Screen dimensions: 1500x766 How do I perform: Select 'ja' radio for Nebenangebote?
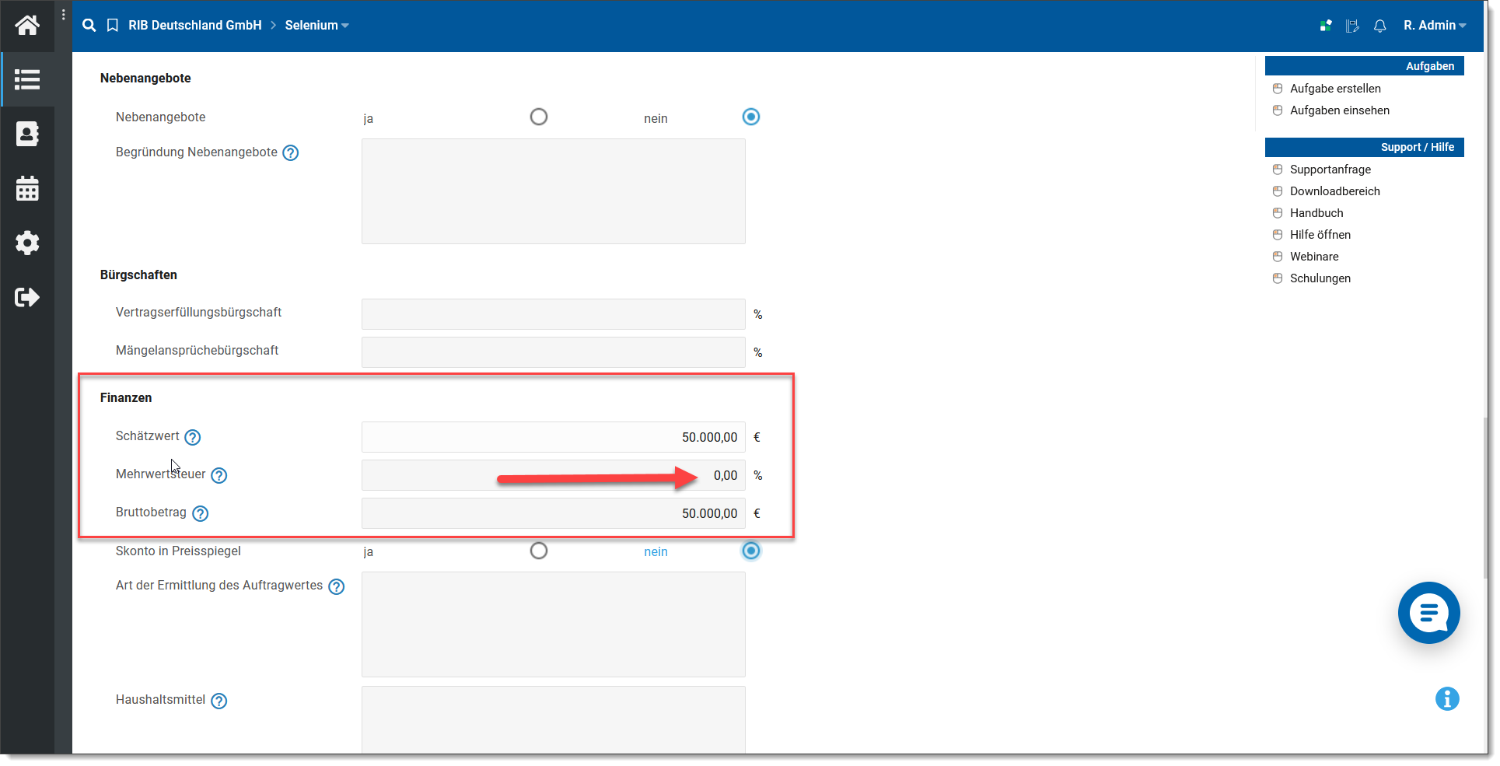538,117
